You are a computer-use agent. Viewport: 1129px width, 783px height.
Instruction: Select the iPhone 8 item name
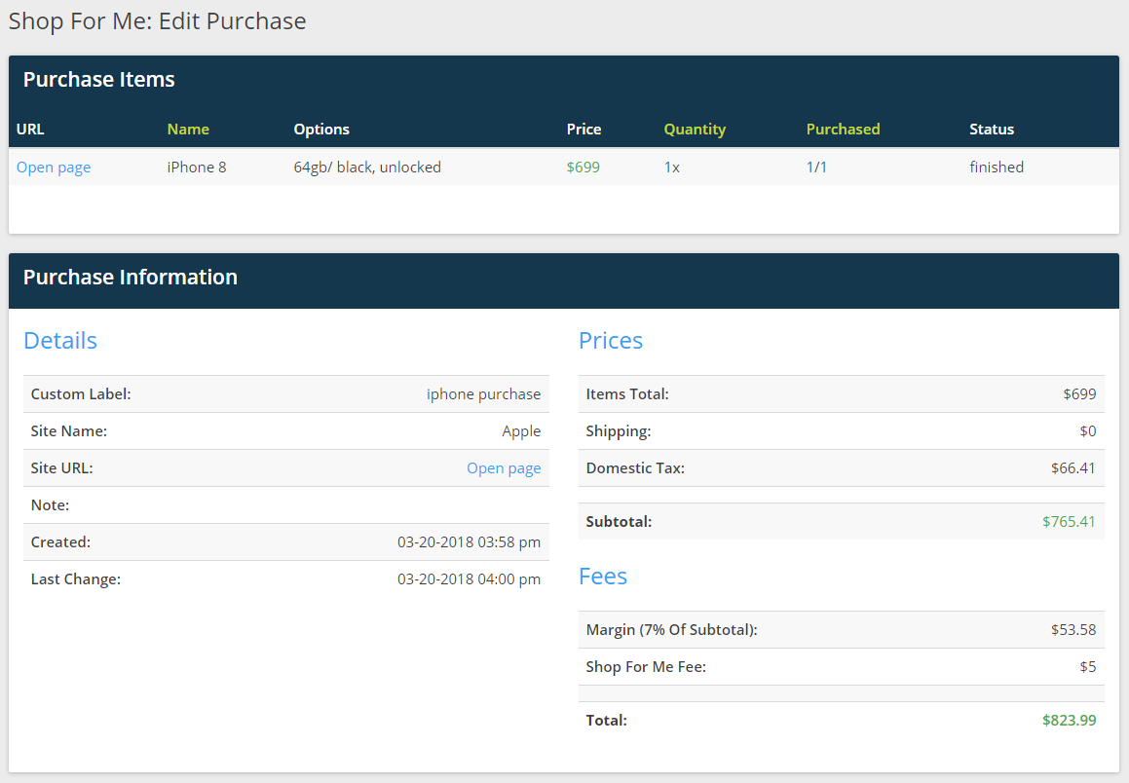197,168
